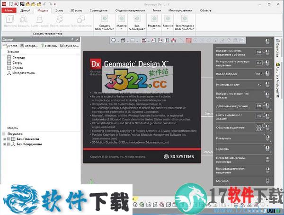Screen dimensions: 284x215
Task: Click the red isometric home view icon
Action: (174, 40)
